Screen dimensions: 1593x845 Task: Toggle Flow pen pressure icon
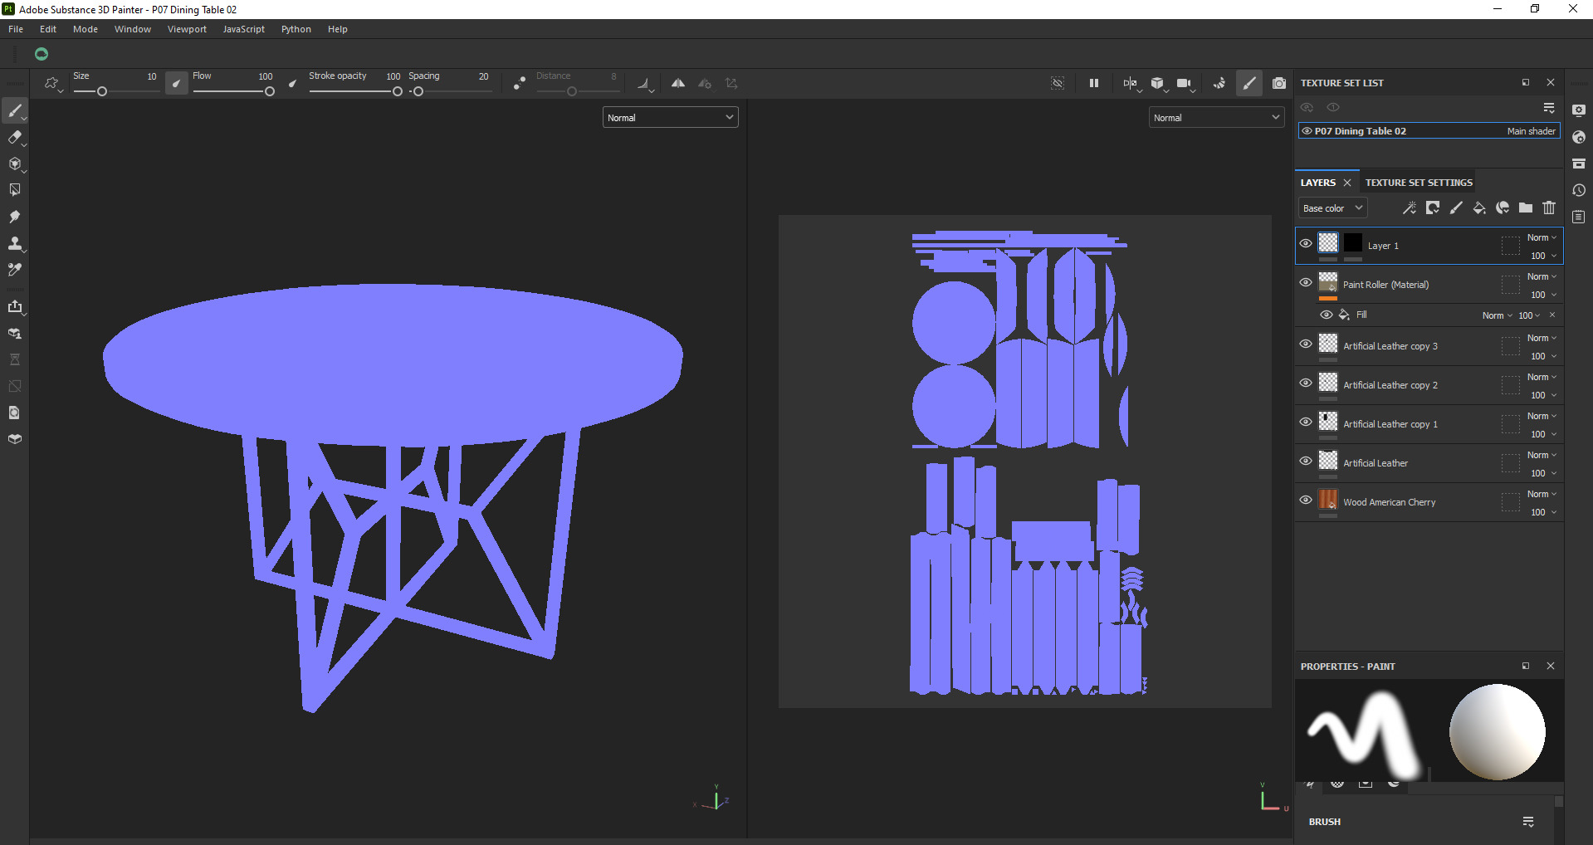coord(292,83)
